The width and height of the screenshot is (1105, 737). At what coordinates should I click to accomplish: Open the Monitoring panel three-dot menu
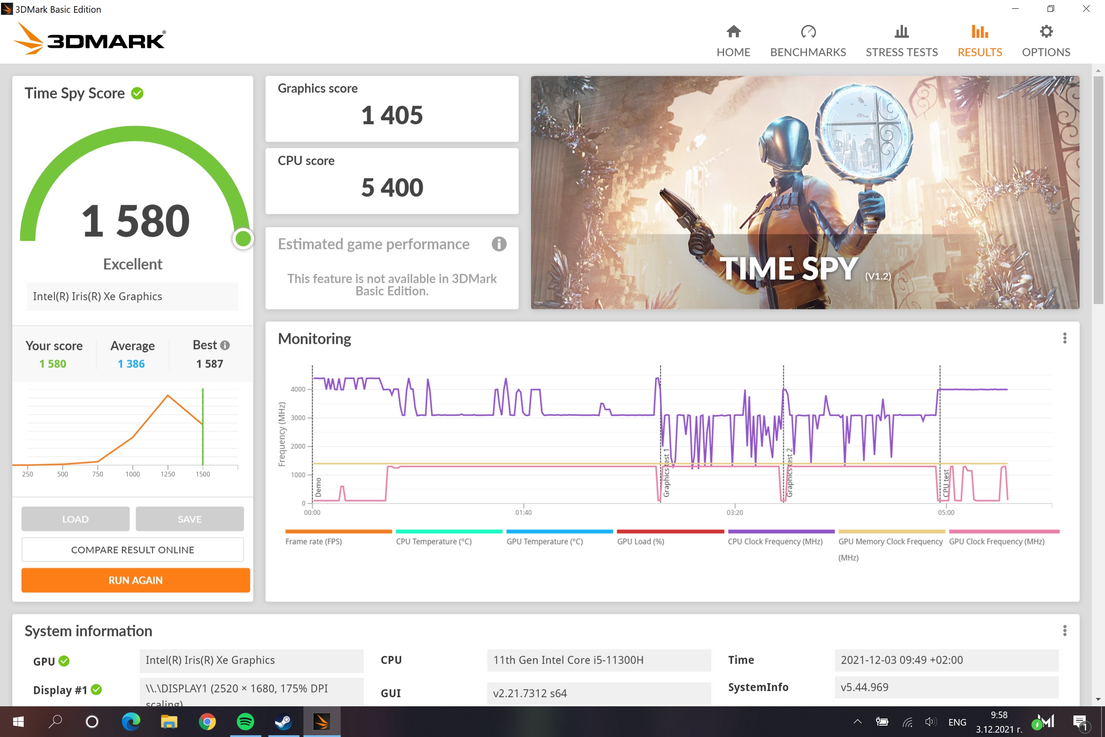(x=1065, y=338)
